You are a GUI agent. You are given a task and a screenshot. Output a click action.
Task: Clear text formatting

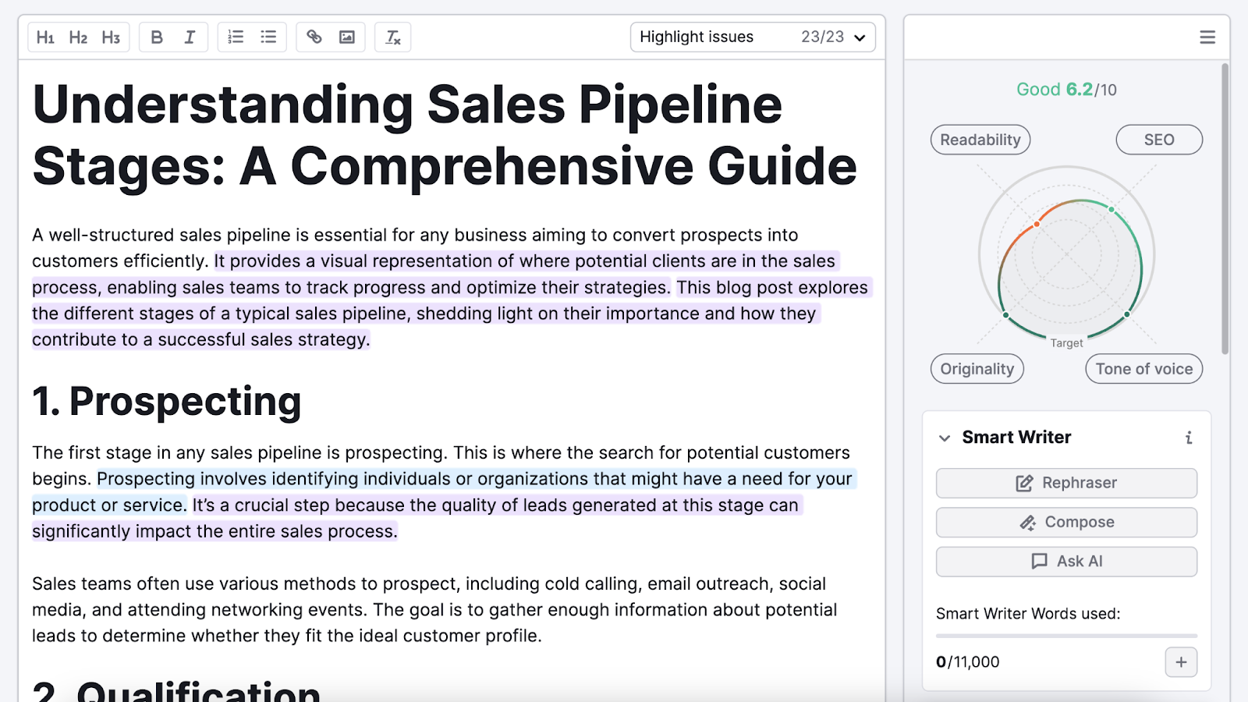click(x=392, y=37)
